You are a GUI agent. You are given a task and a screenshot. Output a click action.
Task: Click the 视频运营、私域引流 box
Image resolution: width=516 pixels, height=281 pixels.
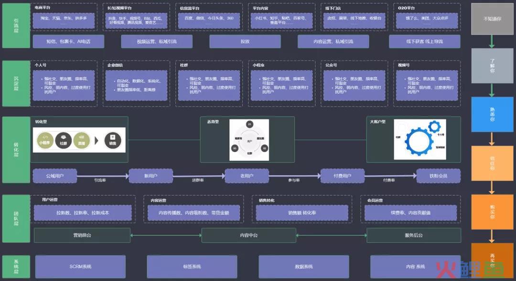157,41
